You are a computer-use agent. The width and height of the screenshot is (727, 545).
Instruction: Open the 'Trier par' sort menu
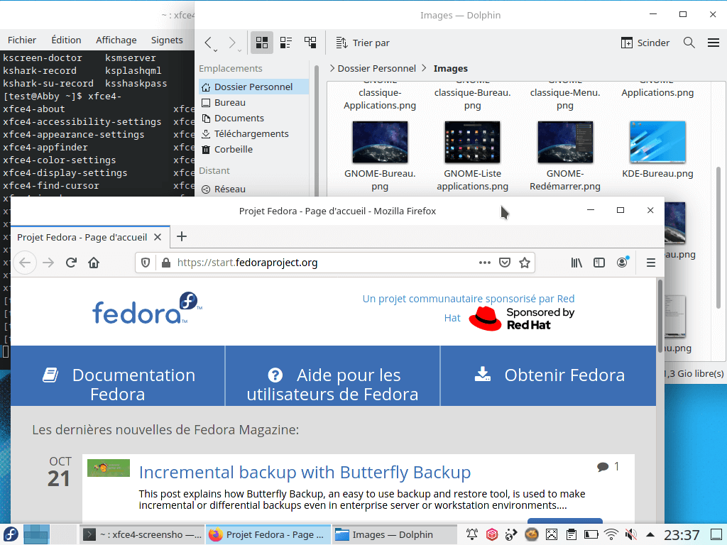pyautogui.click(x=363, y=43)
